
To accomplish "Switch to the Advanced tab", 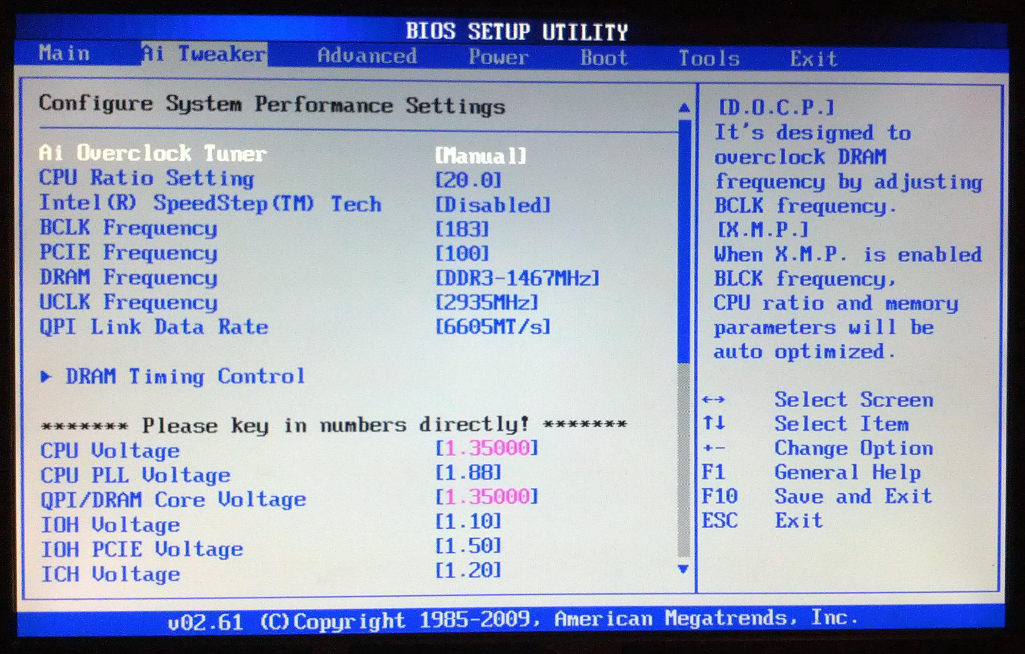I will point(367,56).
